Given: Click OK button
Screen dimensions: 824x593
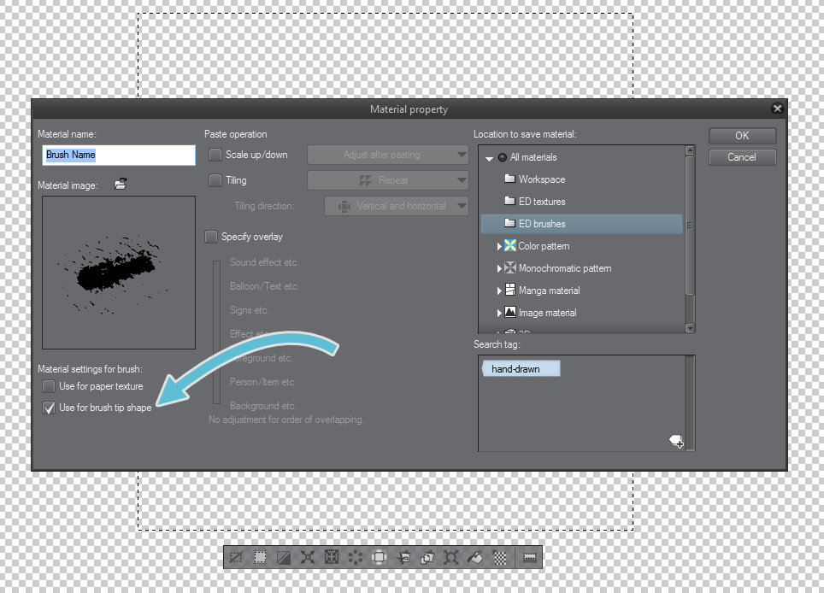Looking at the screenshot, I should click(x=742, y=136).
